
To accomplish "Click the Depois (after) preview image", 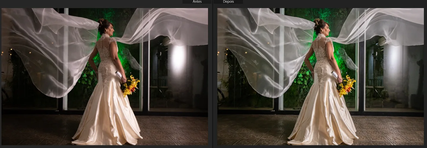I will (321, 77).
